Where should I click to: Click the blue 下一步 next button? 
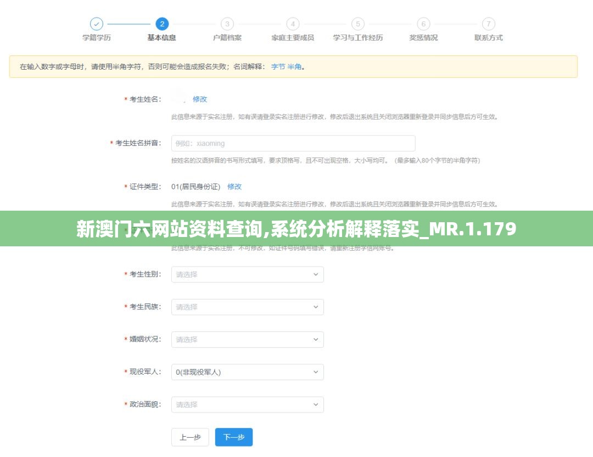[x=234, y=437]
